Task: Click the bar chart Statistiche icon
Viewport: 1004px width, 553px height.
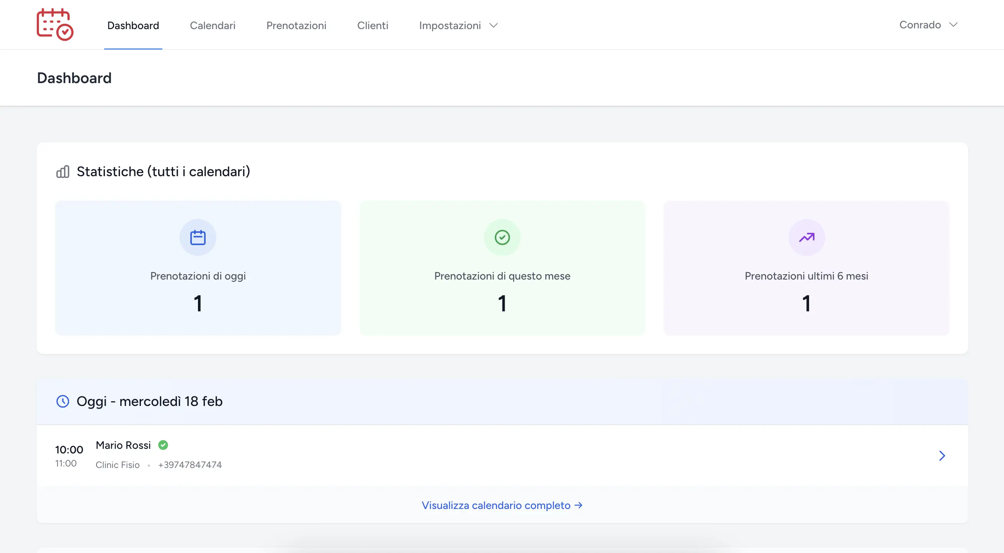Action: point(63,172)
